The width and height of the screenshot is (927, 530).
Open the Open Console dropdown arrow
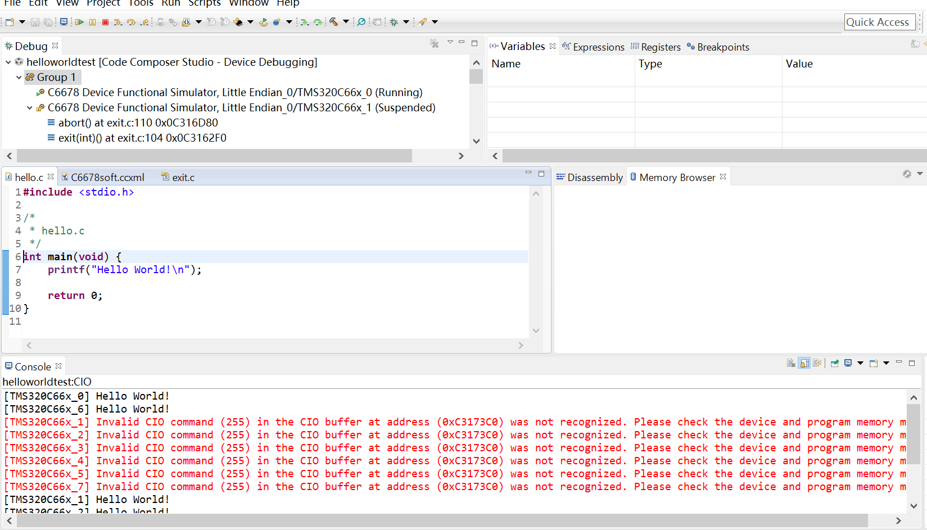coord(886,363)
